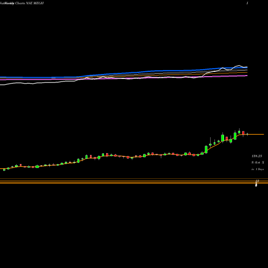Viewport: 268px width, 268px height.
Task: Click the "Charts NSE MEGH" title text
Action: (x=29, y=3)
